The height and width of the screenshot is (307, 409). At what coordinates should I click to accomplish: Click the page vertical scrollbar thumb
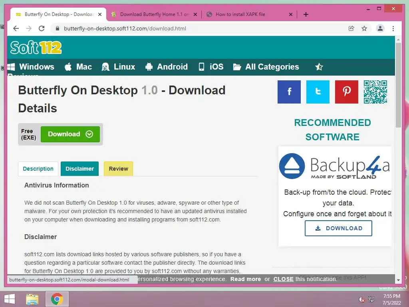point(398,85)
